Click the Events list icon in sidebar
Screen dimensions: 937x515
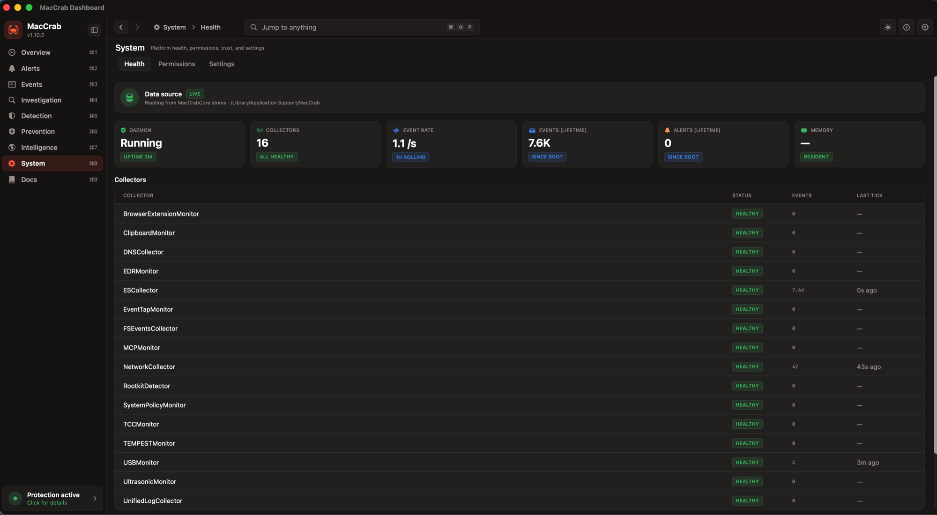(x=12, y=84)
